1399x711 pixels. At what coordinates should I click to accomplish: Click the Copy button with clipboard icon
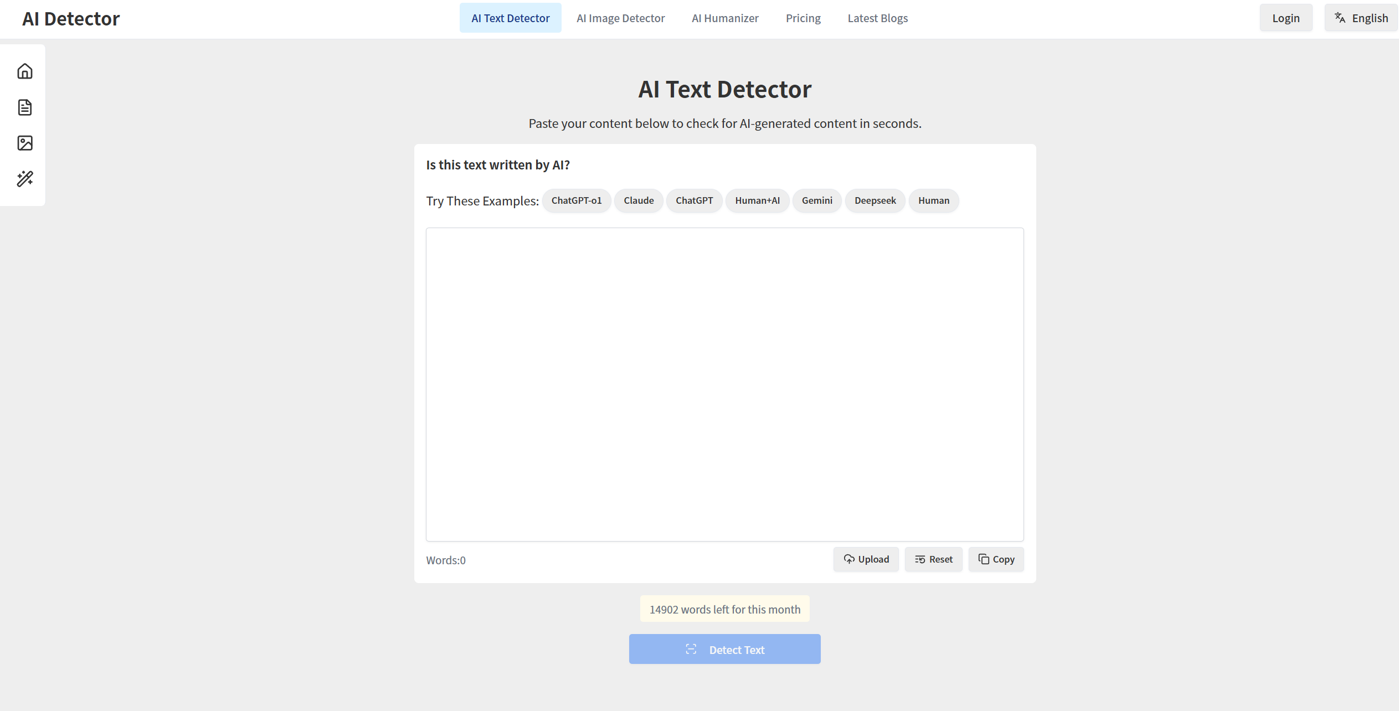click(996, 559)
